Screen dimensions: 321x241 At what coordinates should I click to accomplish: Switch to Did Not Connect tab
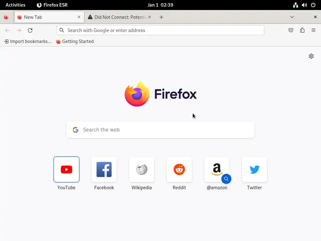point(120,17)
